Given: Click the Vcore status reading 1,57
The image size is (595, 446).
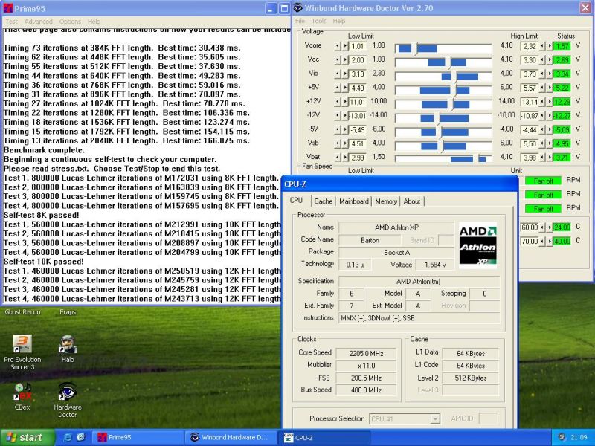Looking at the screenshot, I should point(562,46).
